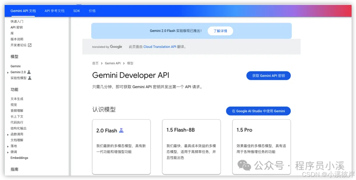Open 函数调用 in the sidebar
Screen dimensions: 356x180
tap(17, 134)
